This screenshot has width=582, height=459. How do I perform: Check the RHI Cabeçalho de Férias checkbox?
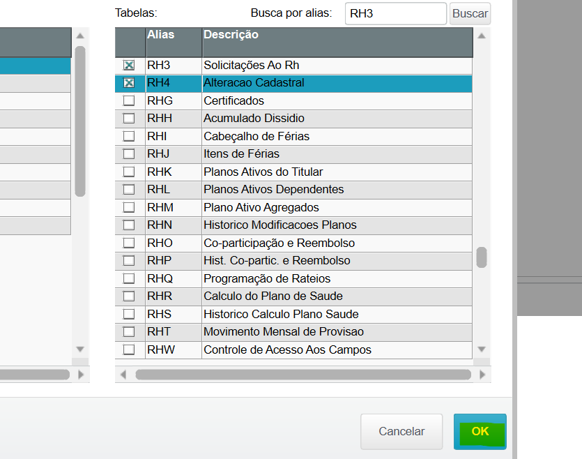pyautogui.click(x=129, y=136)
